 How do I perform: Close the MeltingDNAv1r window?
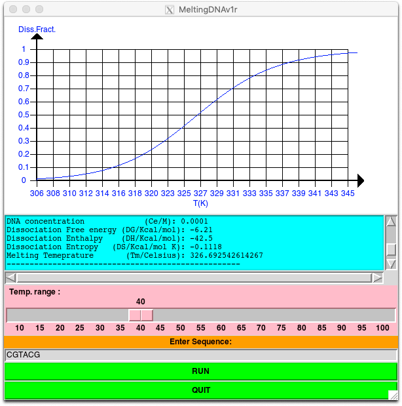[x=12, y=10]
